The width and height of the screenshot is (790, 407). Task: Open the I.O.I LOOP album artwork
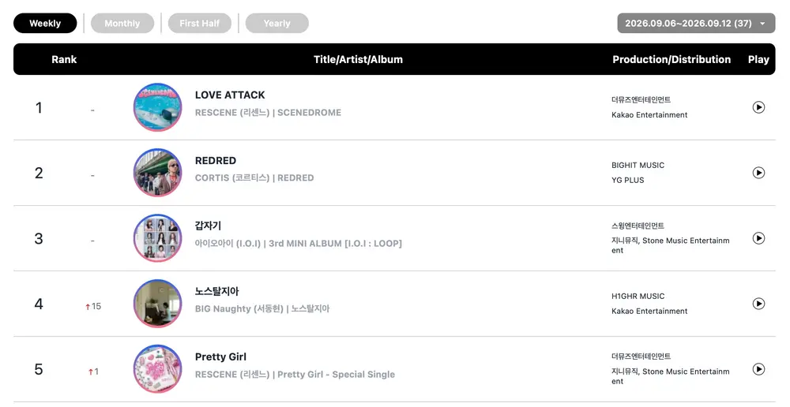[158, 238]
